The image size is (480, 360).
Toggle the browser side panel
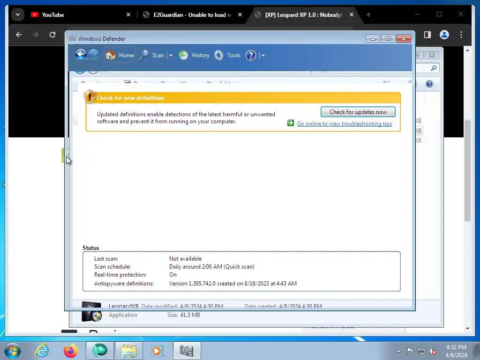click(427, 35)
